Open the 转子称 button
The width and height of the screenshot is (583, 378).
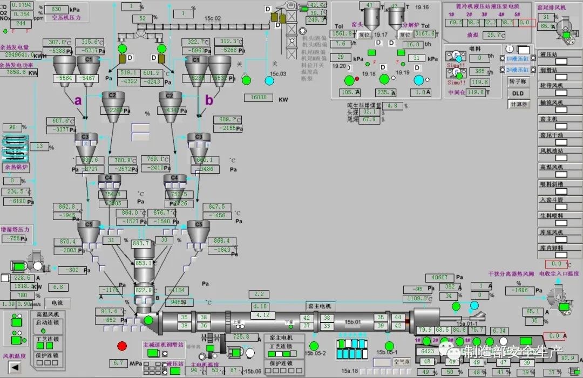pos(518,81)
